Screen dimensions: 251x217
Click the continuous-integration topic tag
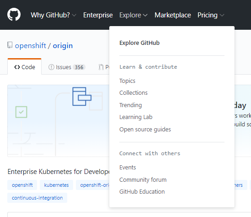pos(37,198)
